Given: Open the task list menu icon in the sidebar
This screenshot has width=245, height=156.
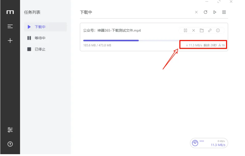Looking at the screenshot, I should (x=10, y=26).
